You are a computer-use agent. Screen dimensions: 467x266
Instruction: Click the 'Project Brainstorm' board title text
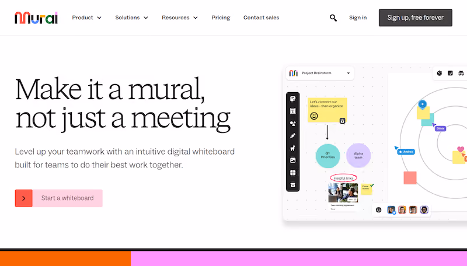(x=316, y=73)
